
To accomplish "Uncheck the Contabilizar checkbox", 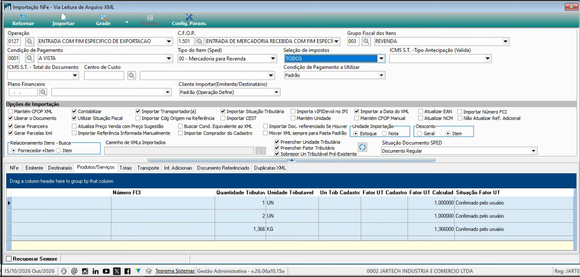I will click(74, 112).
